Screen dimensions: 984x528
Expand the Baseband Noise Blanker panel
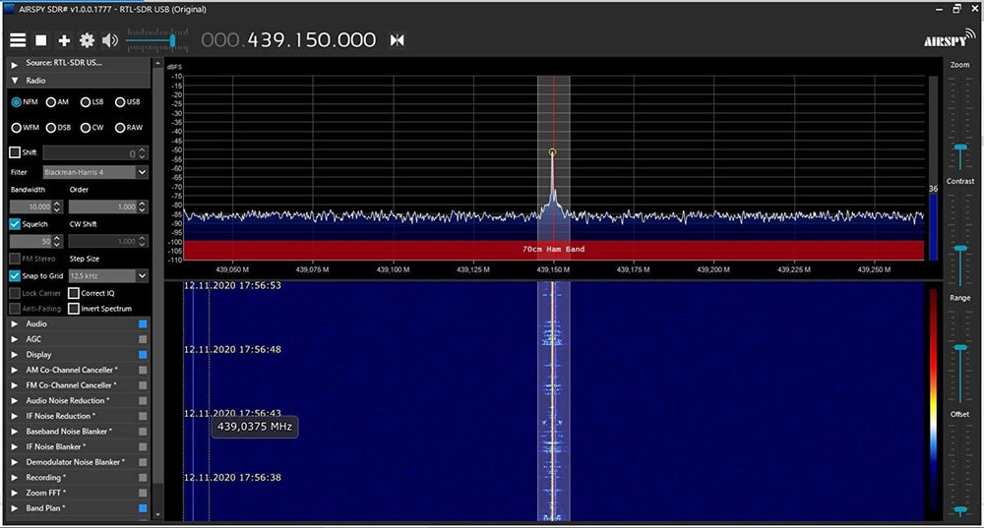click(x=15, y=432)
